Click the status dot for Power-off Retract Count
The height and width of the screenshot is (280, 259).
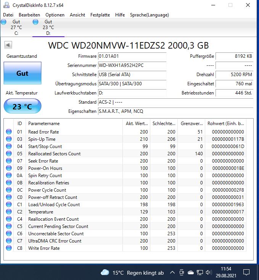[9, 197]
